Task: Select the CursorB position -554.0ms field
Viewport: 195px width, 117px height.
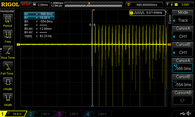Action: point(183,84)
